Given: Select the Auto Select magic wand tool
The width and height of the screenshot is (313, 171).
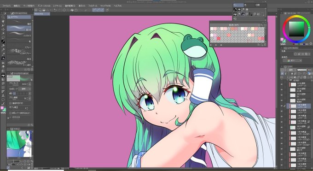Looking at the screenshot, I should coord(3,34).
